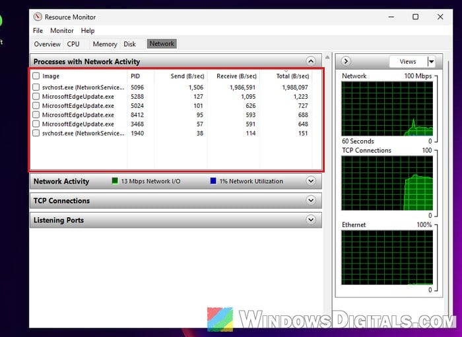
Task: Expand the Listening Ports section
Action: coord(311,220)
